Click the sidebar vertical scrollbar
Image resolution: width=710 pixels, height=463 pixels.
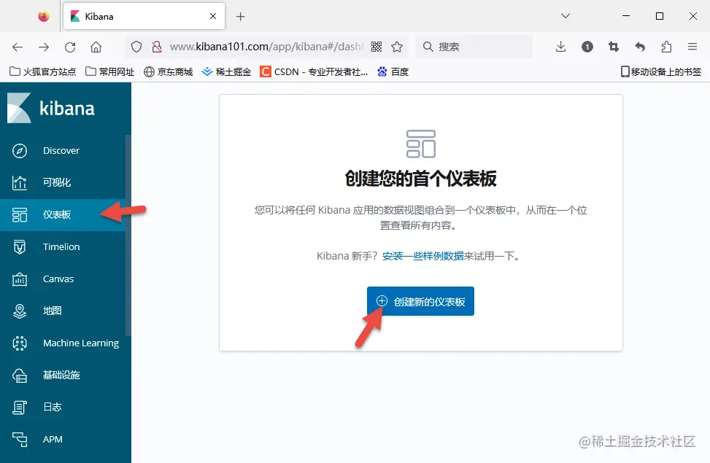point(128,236)
